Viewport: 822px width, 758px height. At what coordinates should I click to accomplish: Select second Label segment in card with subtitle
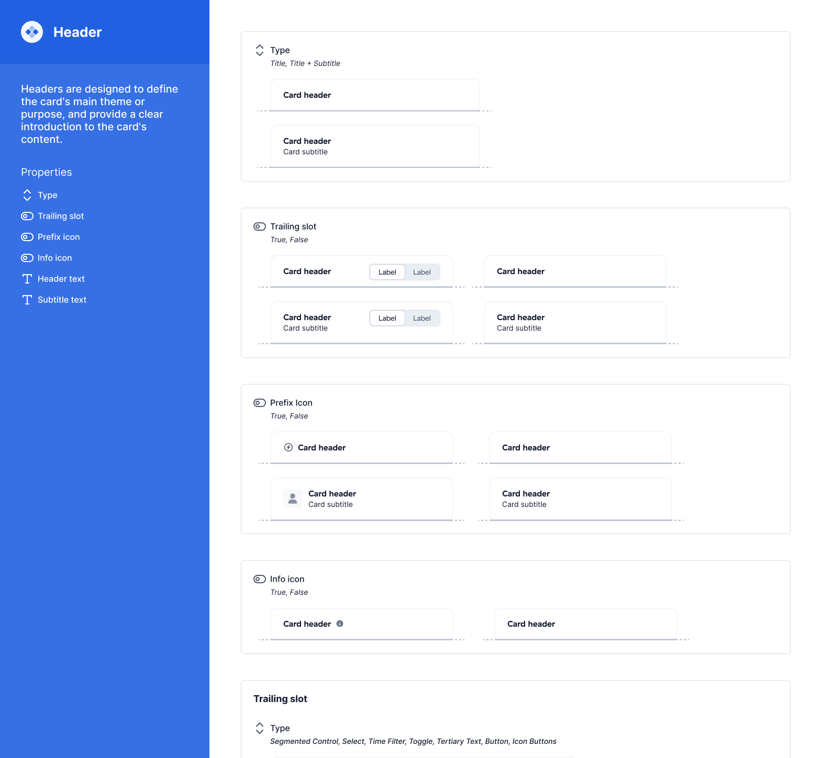tap(422, 318)
